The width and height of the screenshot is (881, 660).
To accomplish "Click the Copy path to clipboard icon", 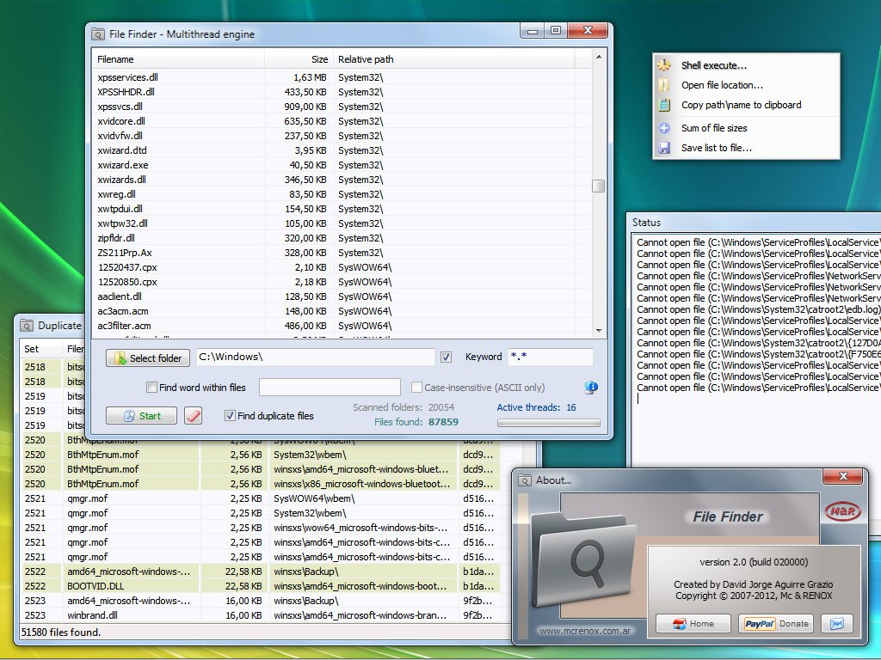I will [664, 105].
